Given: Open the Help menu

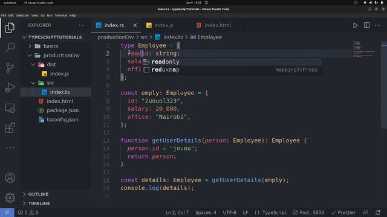Looking at the screenshot, I should coord(73,16).
